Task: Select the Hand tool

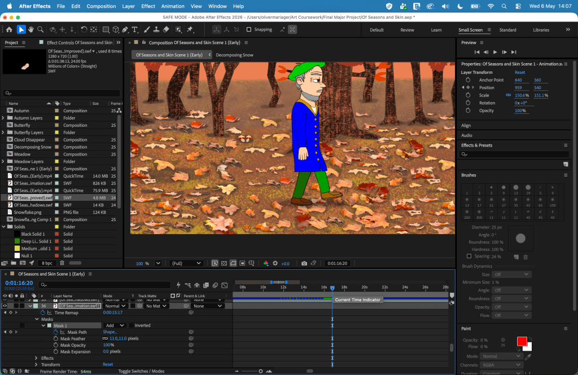Action: click(31, 29)
